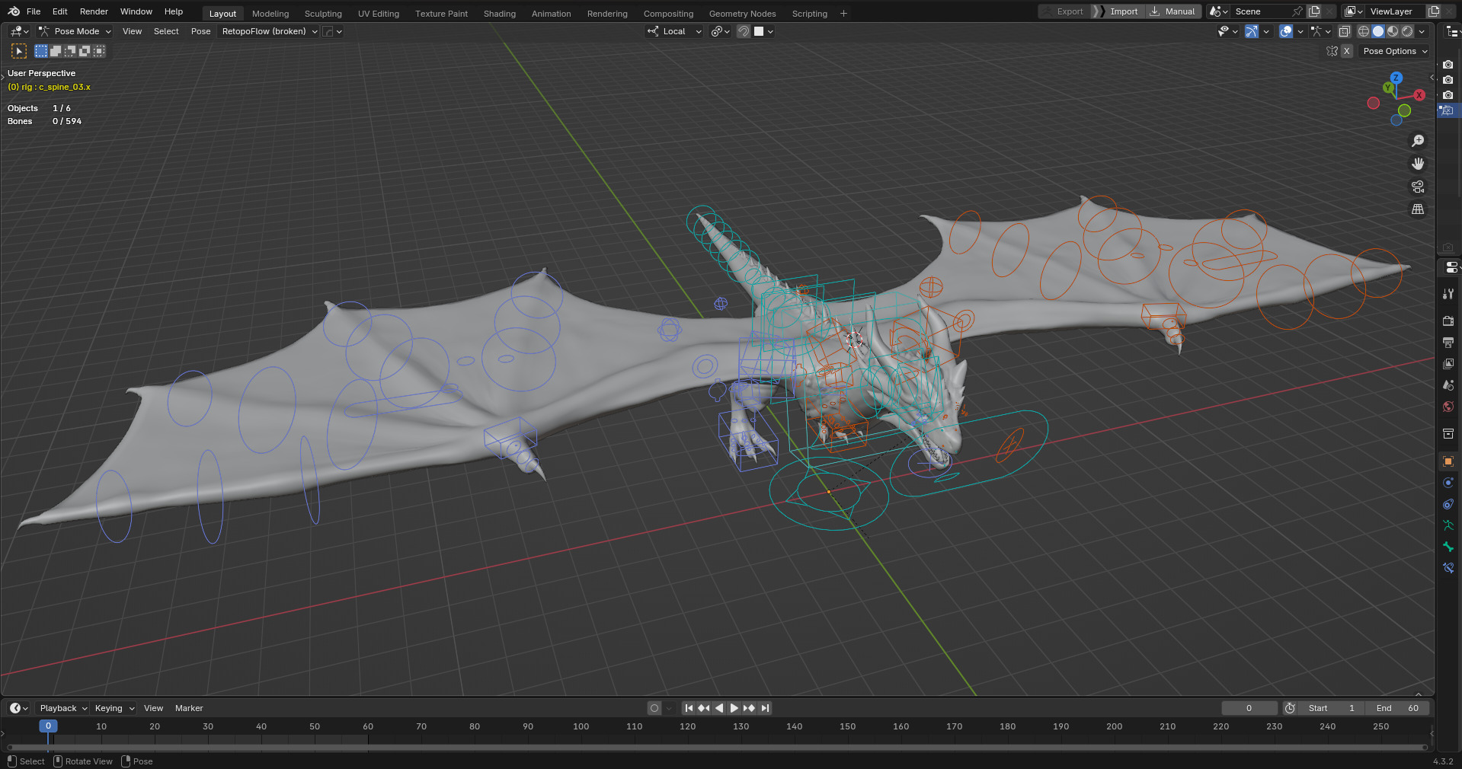Viewport: 1462px width, 769px height.
Task: Open the Bone Constraints properties tab icon
Action: tap(1448, 568)
